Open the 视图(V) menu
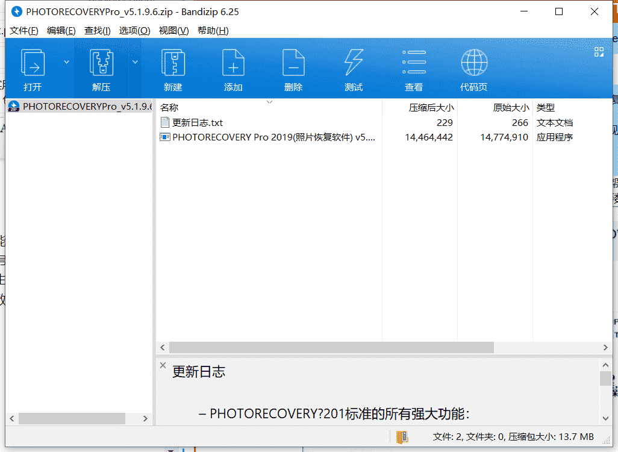The image size is (618, 452). [x=174, y=30]
